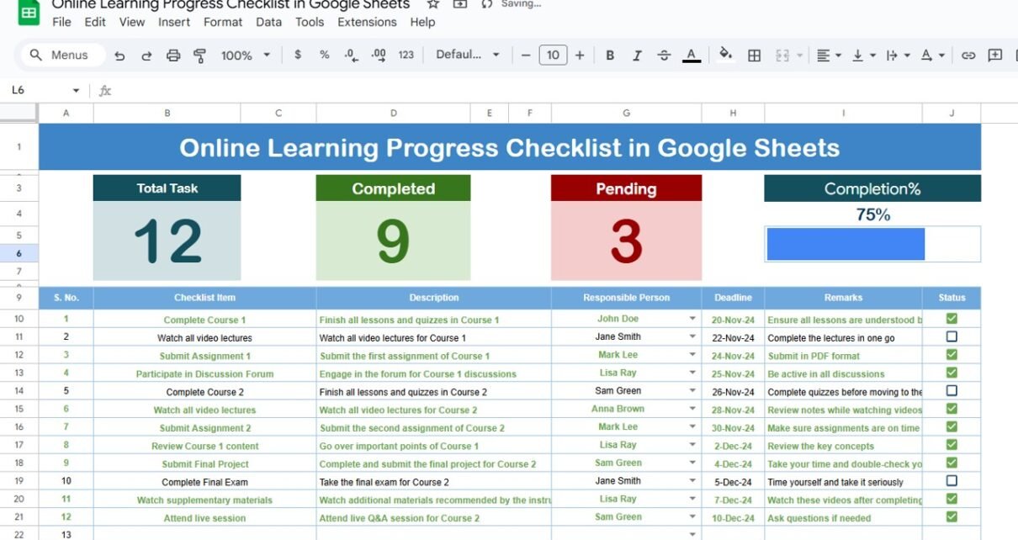Click the font size field showing 10
This screenshot has width=1018, height=540.
(x=553, y=56)
